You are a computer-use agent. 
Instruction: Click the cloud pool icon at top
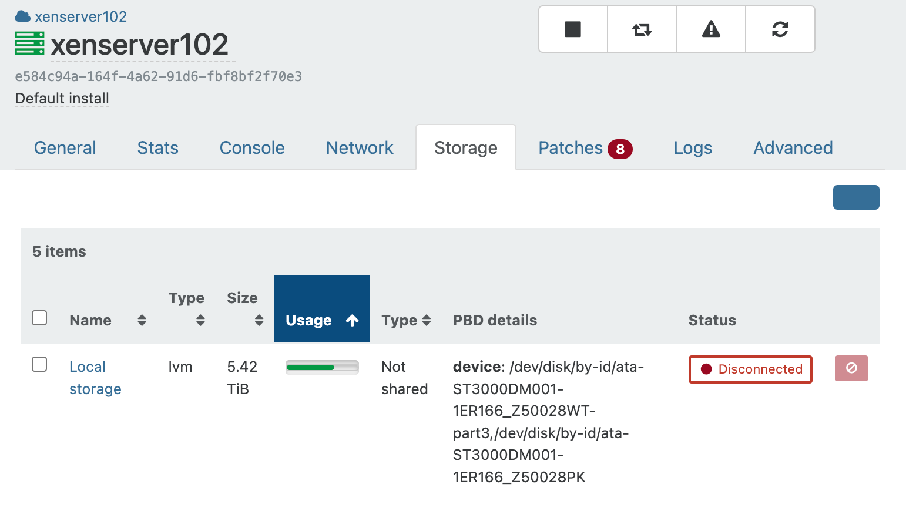(x=22, y=16)
